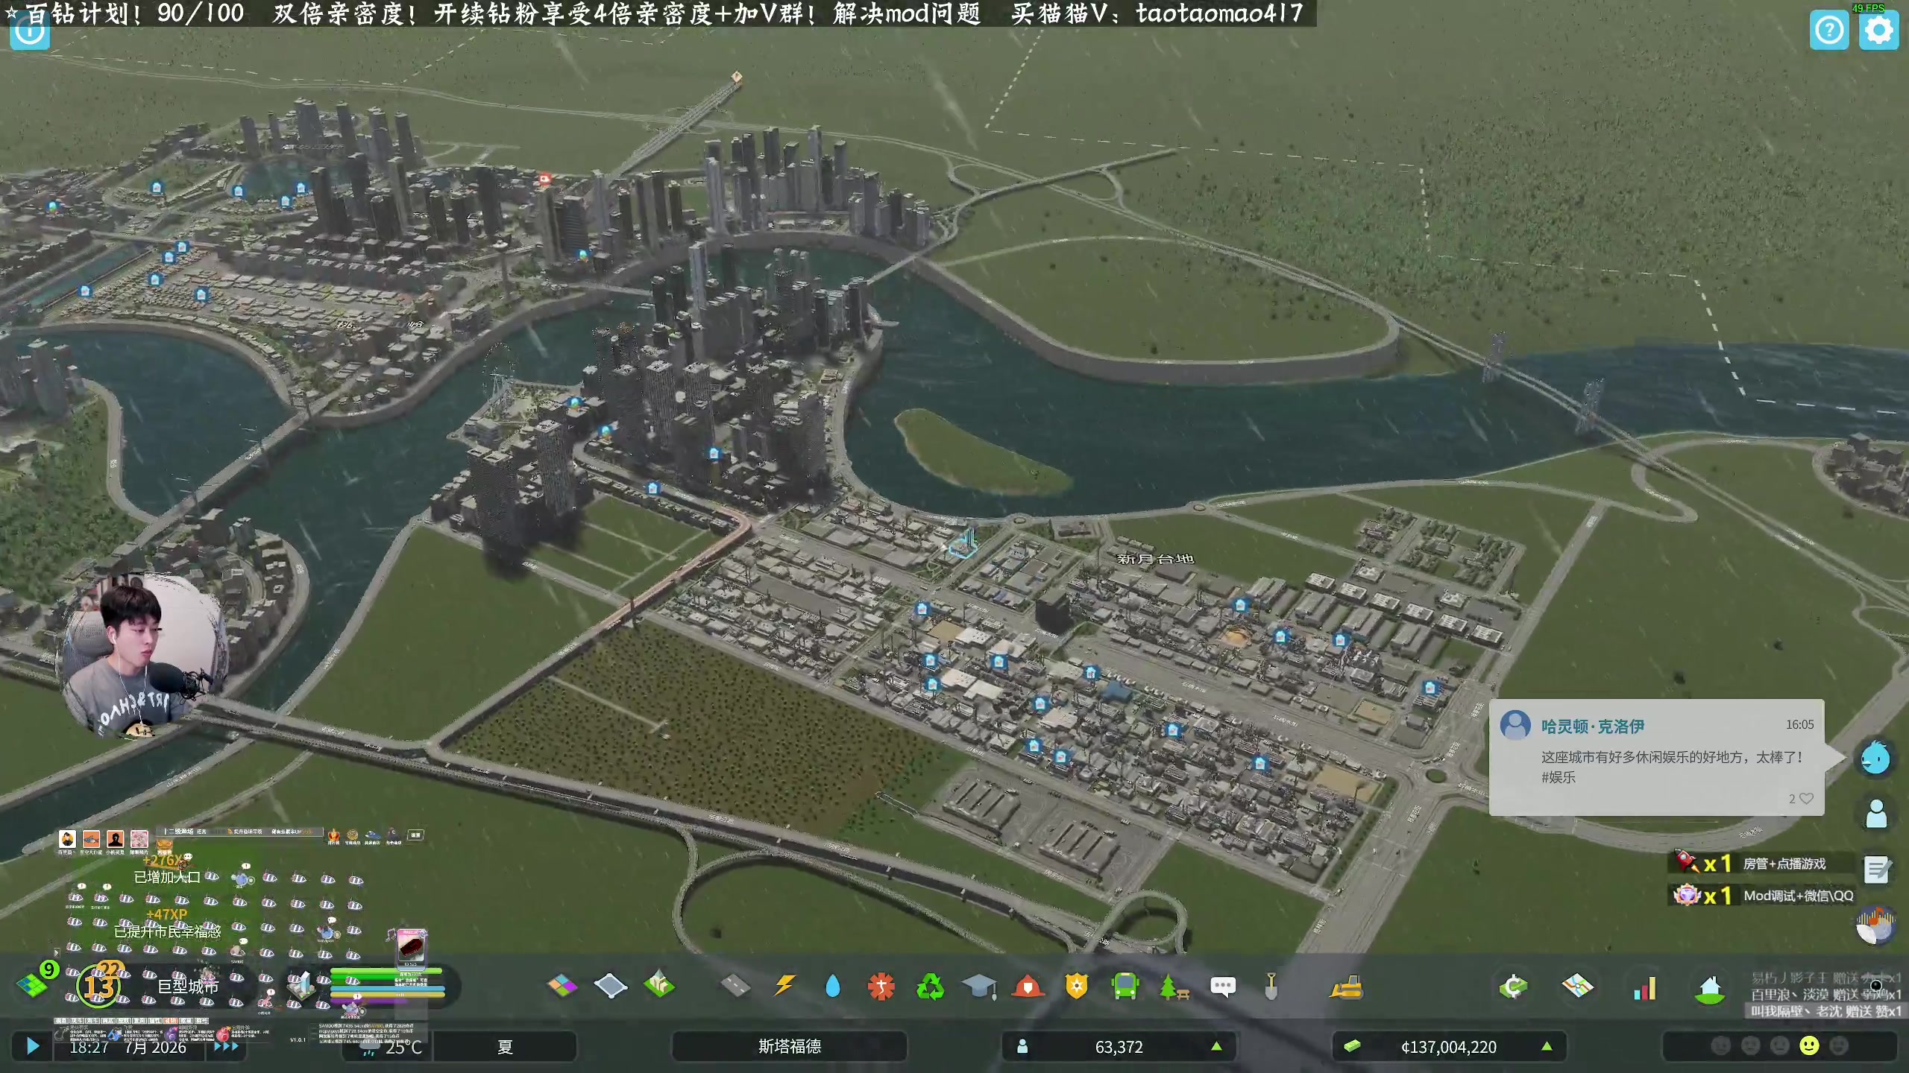The image size is (1909, 1073).
Task: Open the Healthcare services menu
Action: (x=881, y=987)
